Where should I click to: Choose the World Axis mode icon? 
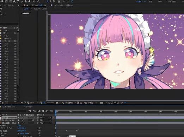(x=51, y=1)
